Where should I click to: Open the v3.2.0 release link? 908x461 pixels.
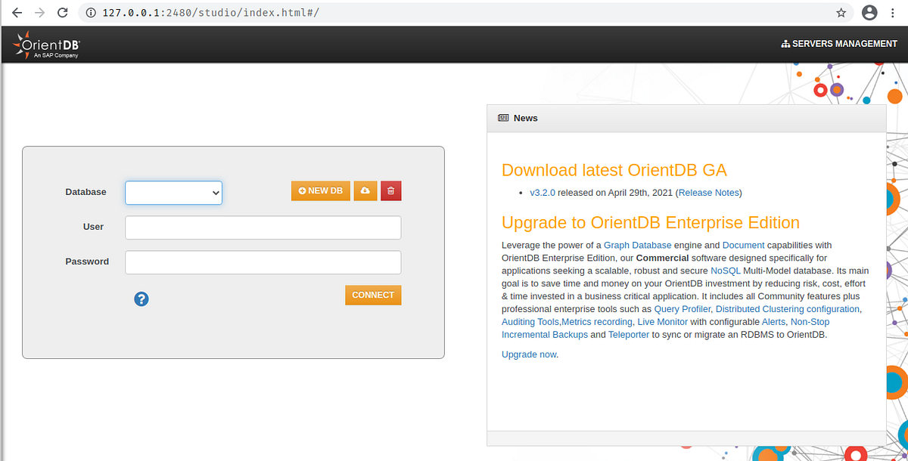pos(543,193)
